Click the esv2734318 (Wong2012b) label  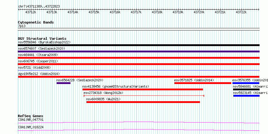click(x=103, y=93)
